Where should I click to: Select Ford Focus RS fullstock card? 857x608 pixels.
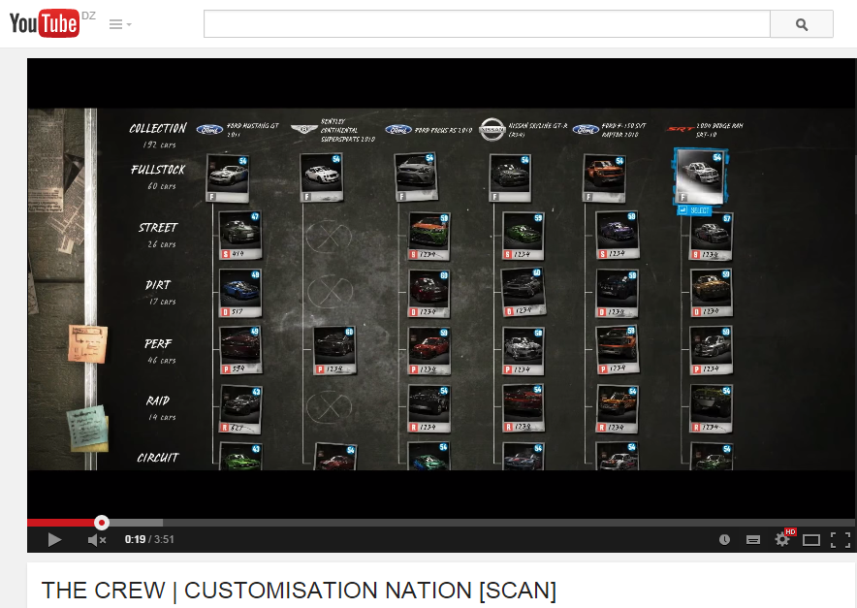click(416, 177)
